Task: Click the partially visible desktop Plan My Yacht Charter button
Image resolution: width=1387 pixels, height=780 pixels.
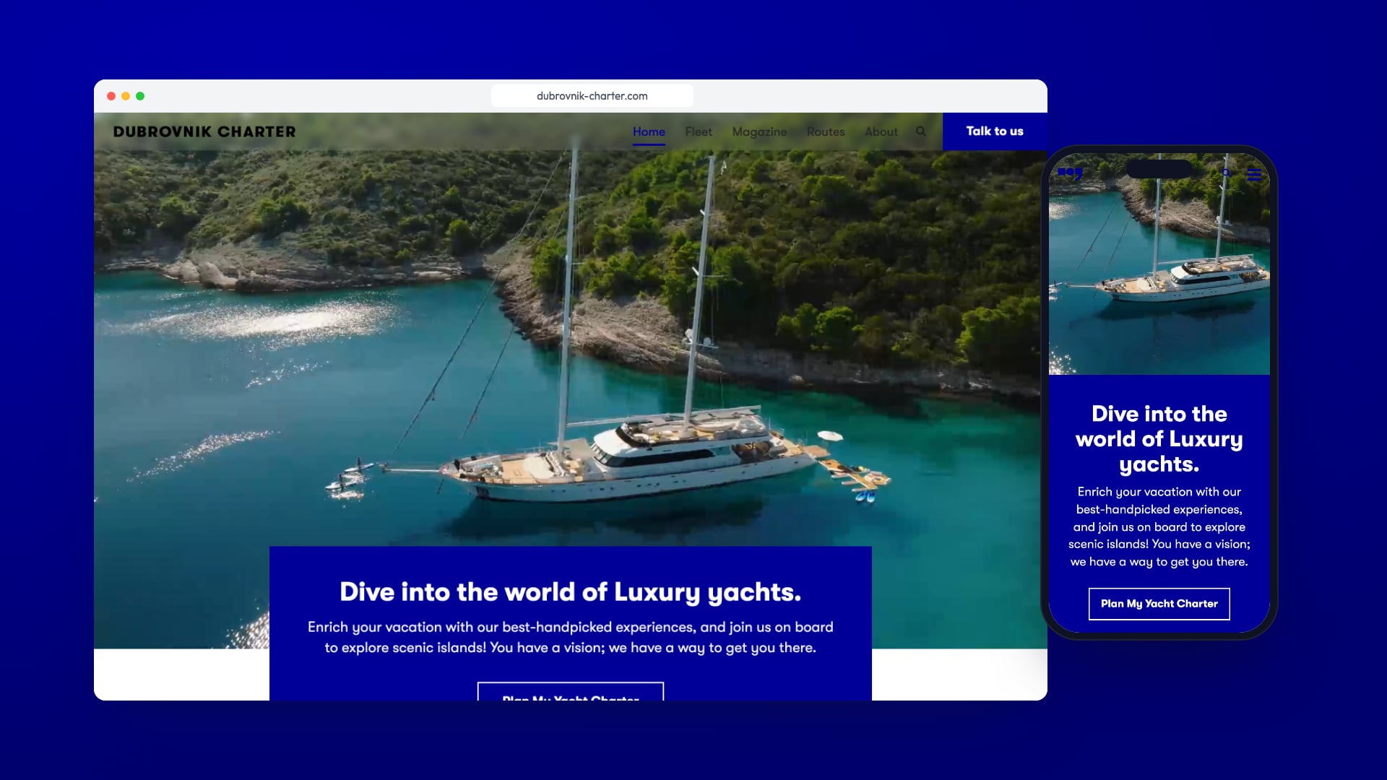Action: (571, 692)
